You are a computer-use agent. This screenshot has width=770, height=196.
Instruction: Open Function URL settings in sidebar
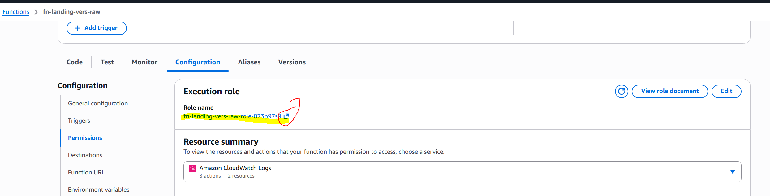point(86,172)
